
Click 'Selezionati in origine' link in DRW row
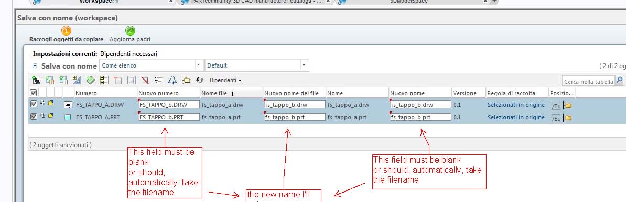pos(516,105)
